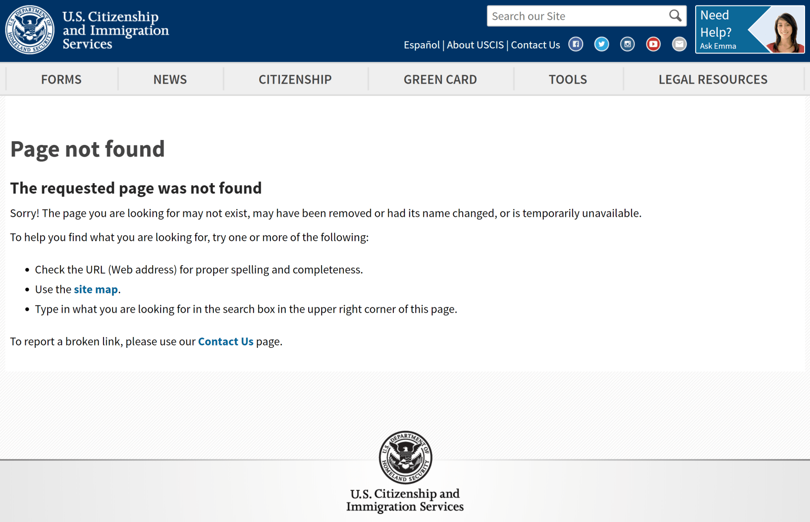Switch language via the Español link
Image resolution: width=810 pixels, height=522 pixels.
click(421, 45)
